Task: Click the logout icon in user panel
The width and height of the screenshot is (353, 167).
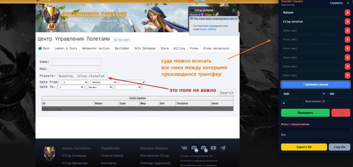Action: (233, 11)
